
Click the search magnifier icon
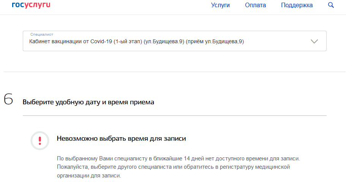point(331,5)
